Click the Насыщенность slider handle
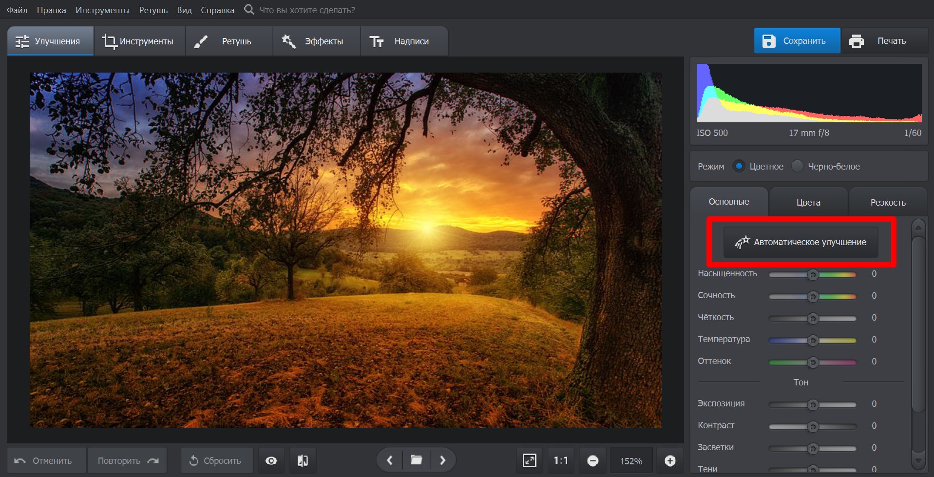This screenshot has width=934, height=477. (813, 275)
